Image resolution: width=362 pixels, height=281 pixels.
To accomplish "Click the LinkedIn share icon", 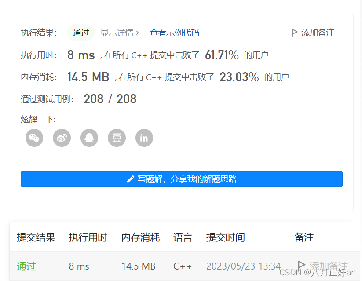I will [144, 138].
